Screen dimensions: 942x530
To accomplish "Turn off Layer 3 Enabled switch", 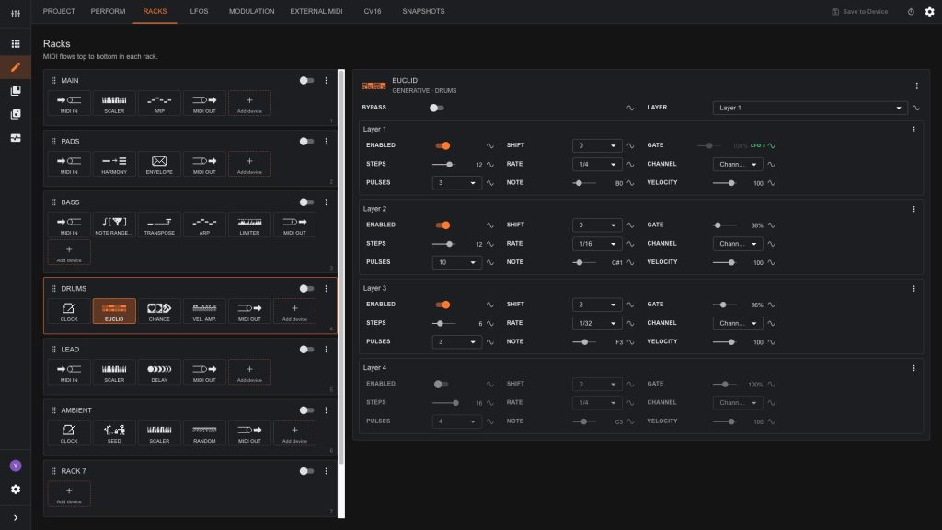I will click(x=442, y=305).
